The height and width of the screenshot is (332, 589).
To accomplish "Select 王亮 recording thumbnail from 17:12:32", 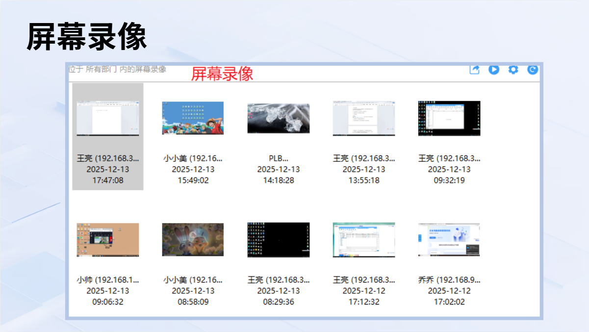I will pos(364,240).
